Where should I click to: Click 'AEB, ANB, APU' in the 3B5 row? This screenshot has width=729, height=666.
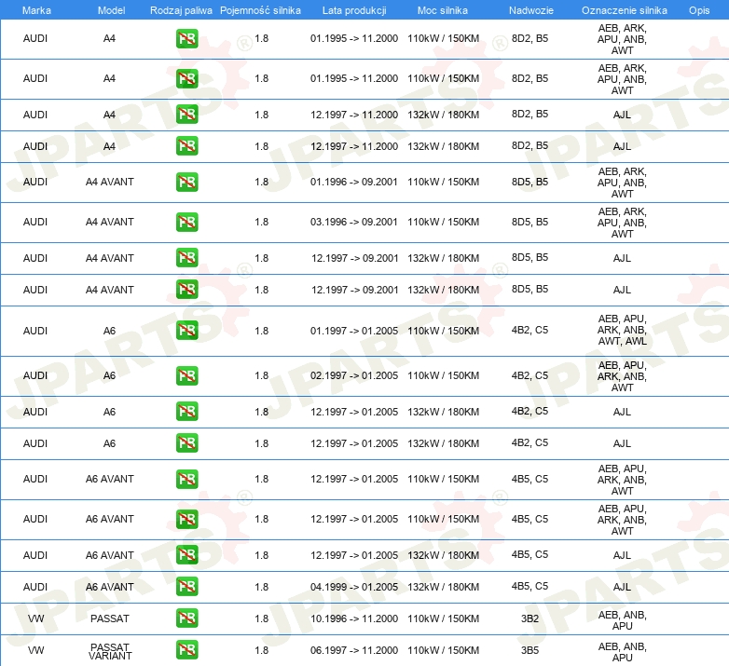622,652
